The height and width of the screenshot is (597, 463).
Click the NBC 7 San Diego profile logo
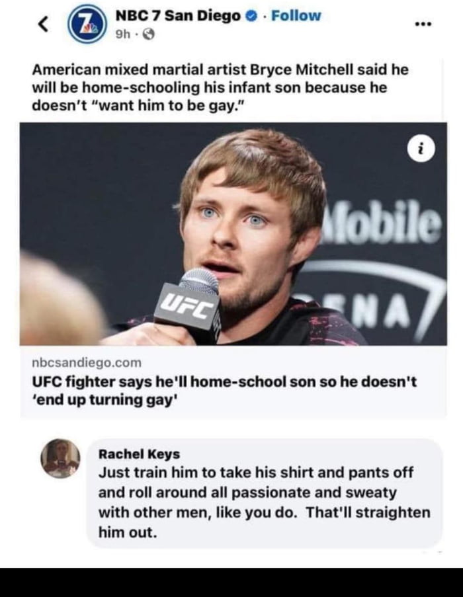click(86, 22)
